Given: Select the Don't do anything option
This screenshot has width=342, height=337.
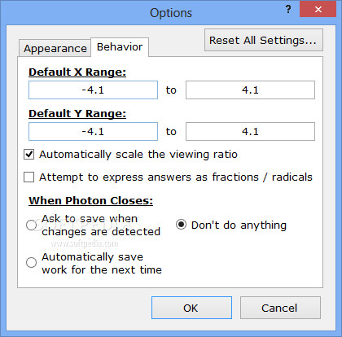Looking at the screenshot, I should click(x=181, y=225).
